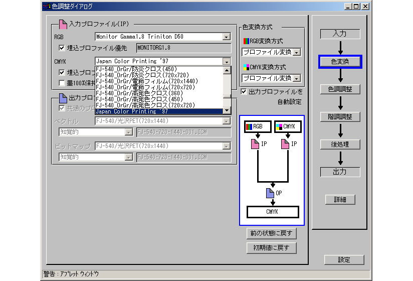Uncheck 出力プロファイルを自動設定 checkbox
Viewport: 413px width, 281px height.
pos(244,92)
